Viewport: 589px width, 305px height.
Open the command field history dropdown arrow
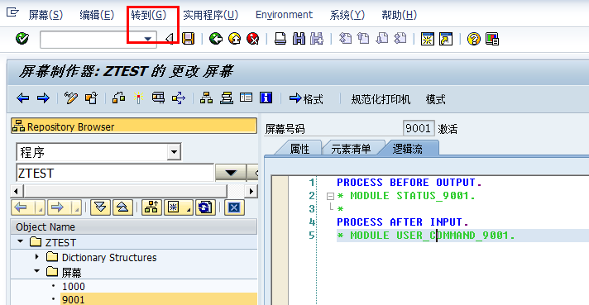[148, 39]
